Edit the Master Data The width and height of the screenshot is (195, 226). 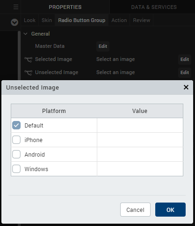(x=103, y=46)
